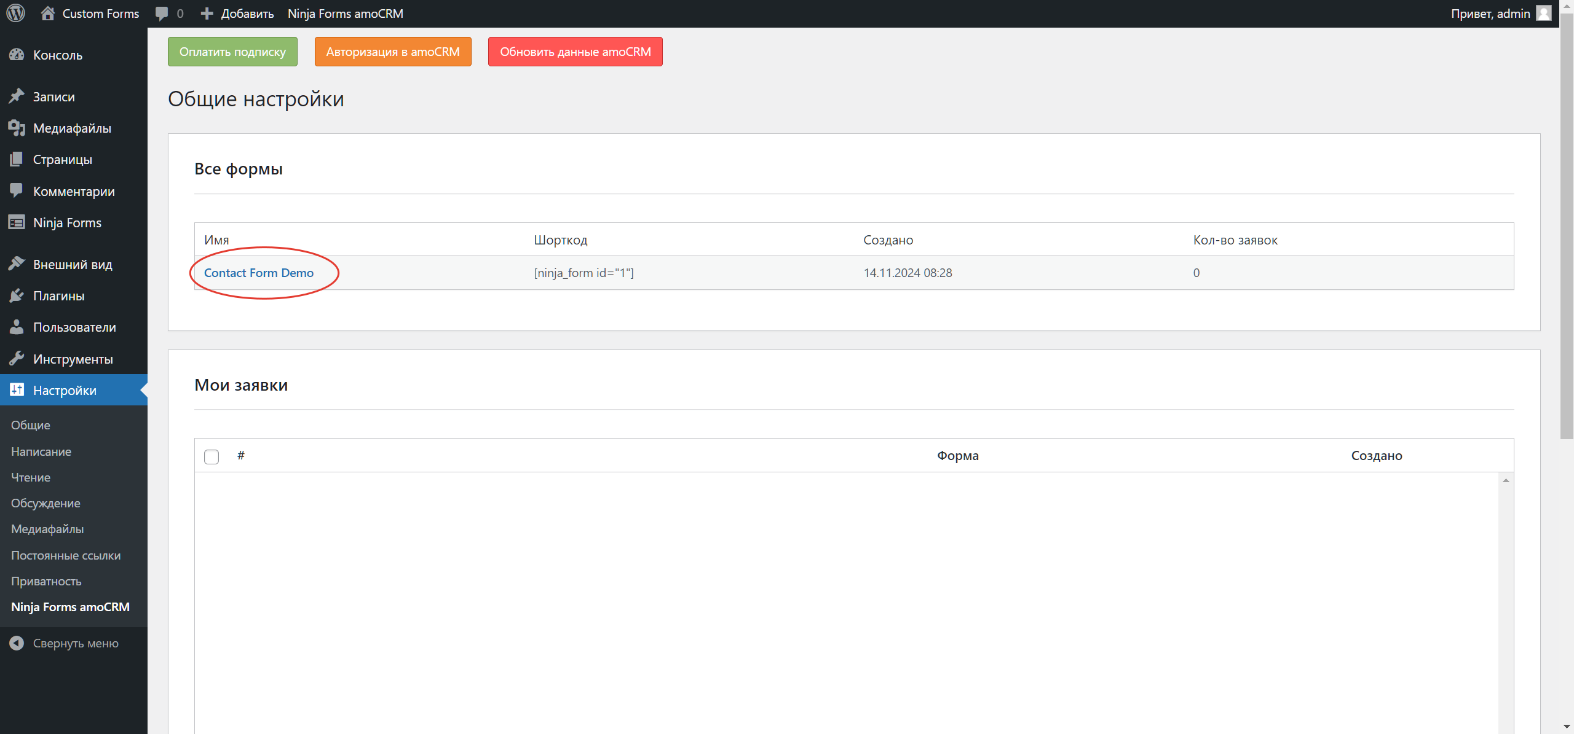Switch to the Написание settings section
This screenshot has width=1574, height=734.
coord(41,451)
